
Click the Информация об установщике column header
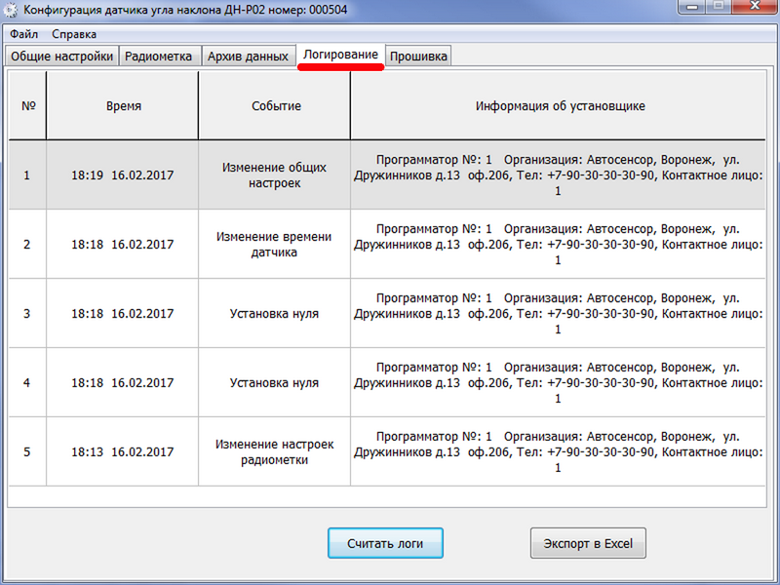558,105
